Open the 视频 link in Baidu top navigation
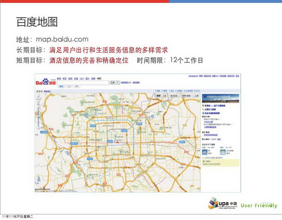Image resolution: width=282 pixels, height=220 pixels. click(x=93, y=79)
